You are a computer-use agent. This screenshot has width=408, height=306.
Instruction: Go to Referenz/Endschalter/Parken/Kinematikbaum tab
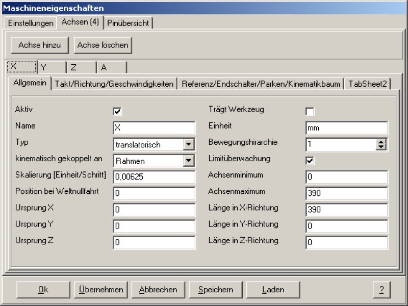pyautogui.click(x=261, y=84)
